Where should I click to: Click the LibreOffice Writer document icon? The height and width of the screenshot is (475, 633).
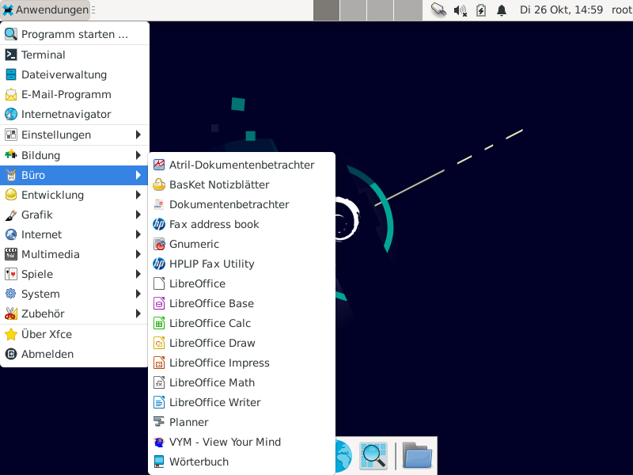(159, 402)
